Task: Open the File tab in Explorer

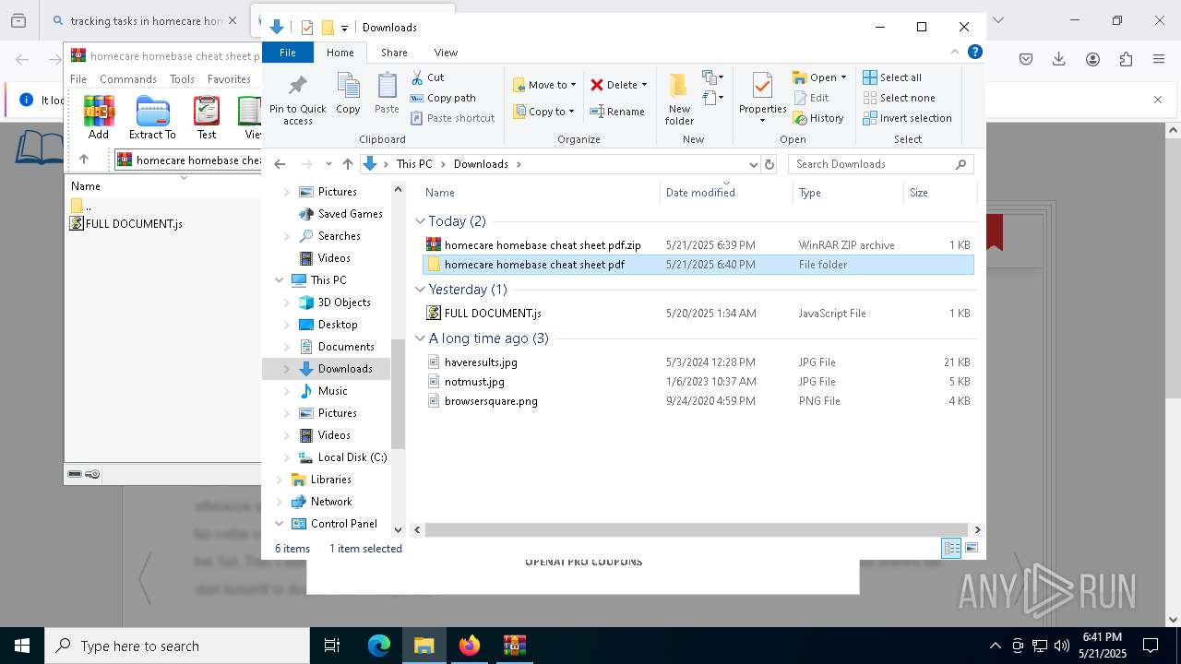Action: (288, 53)
